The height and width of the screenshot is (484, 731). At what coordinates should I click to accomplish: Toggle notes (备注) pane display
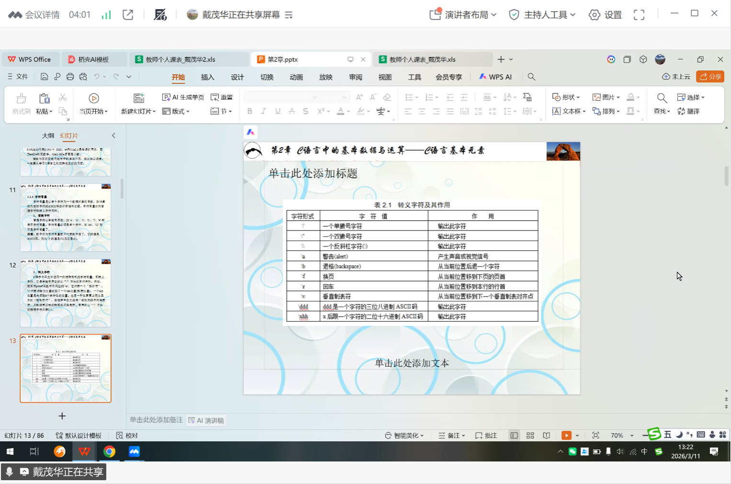point(452,435)
